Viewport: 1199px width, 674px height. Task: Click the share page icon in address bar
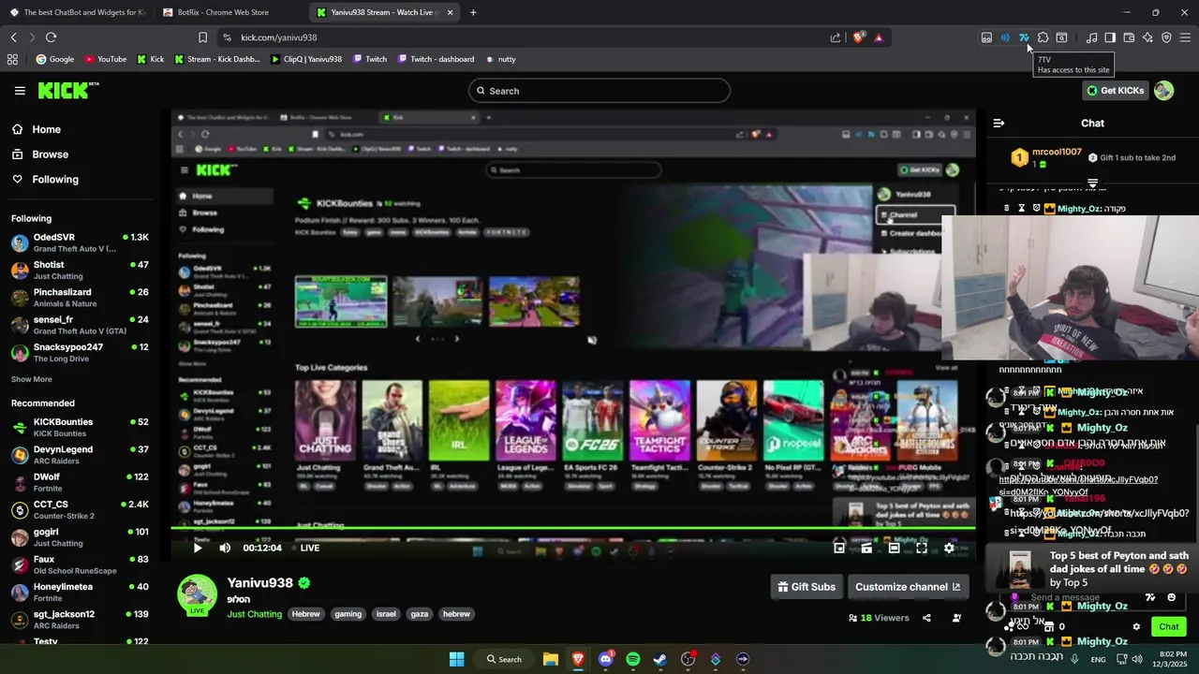(836, 37)
